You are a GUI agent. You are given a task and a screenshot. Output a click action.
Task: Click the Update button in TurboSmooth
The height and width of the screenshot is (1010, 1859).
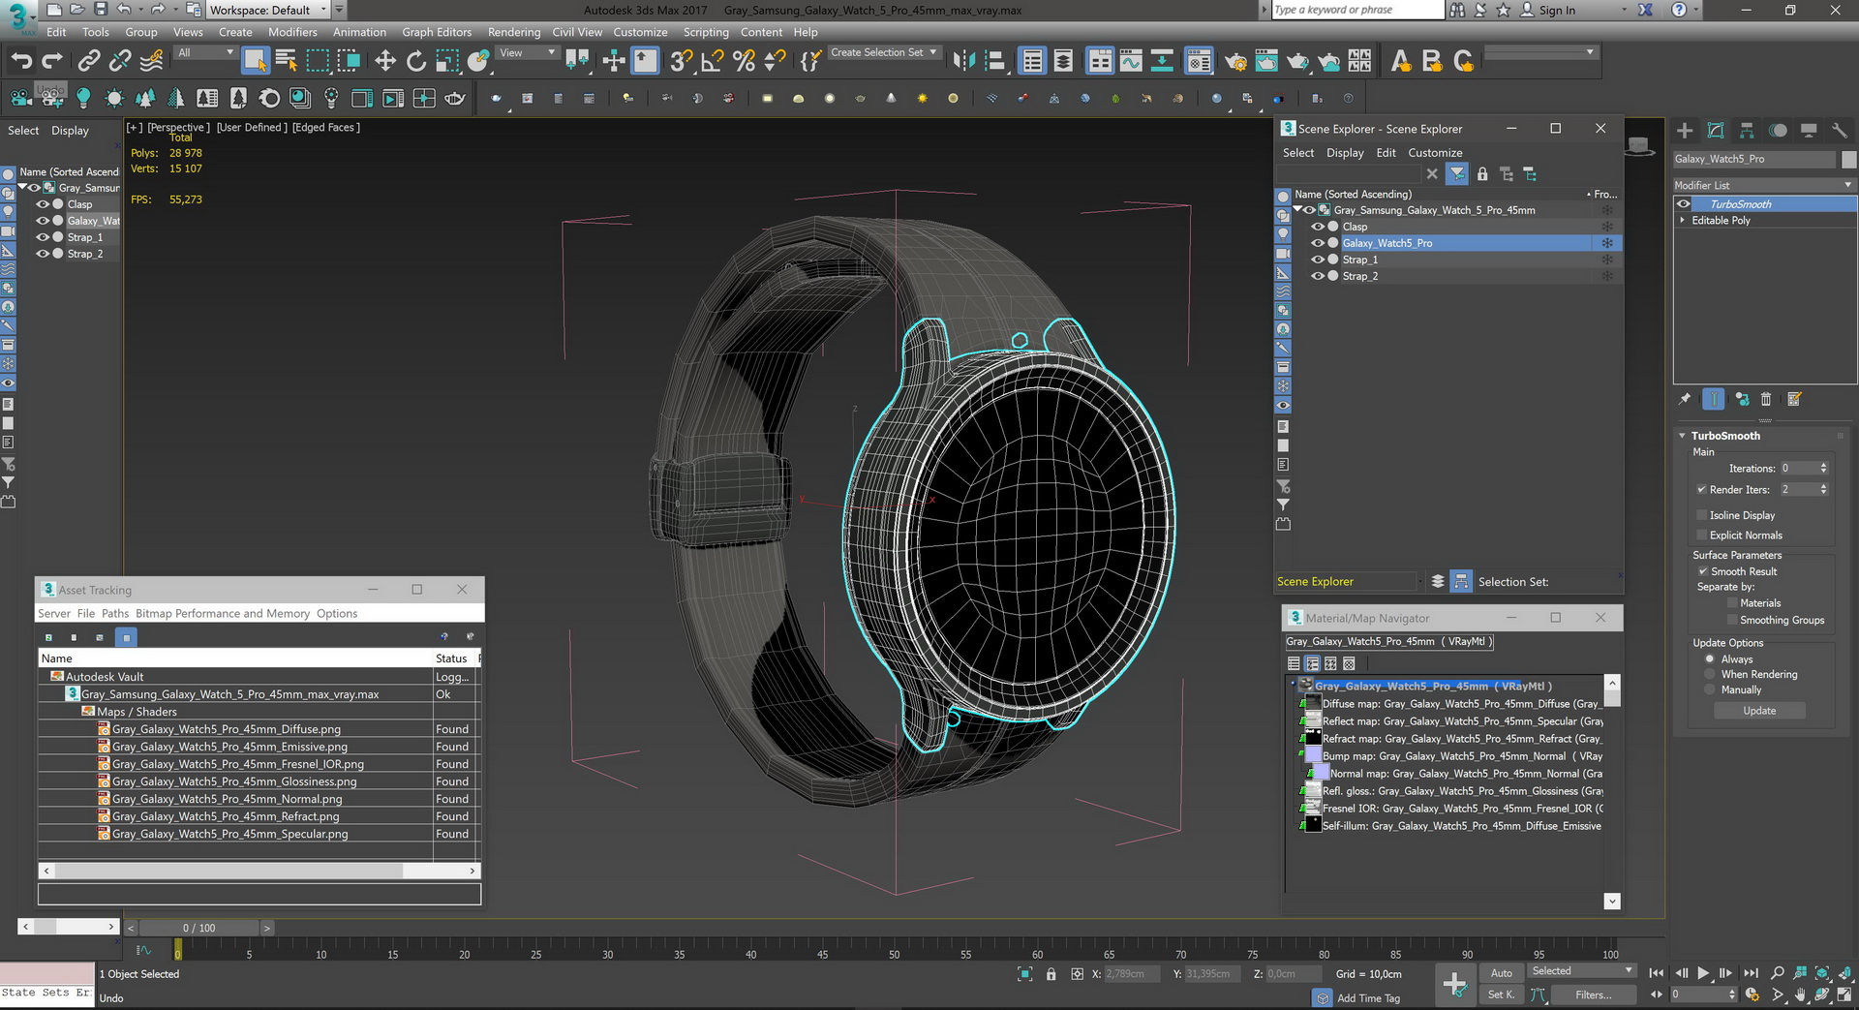point(1759,711)
